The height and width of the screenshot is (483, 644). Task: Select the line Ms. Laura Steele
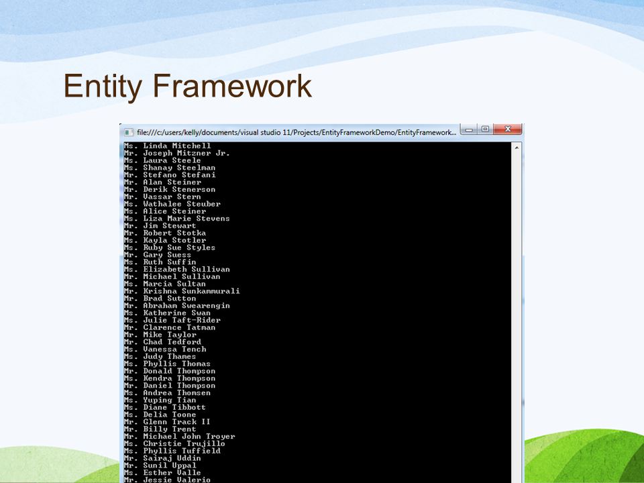(162, 160)
